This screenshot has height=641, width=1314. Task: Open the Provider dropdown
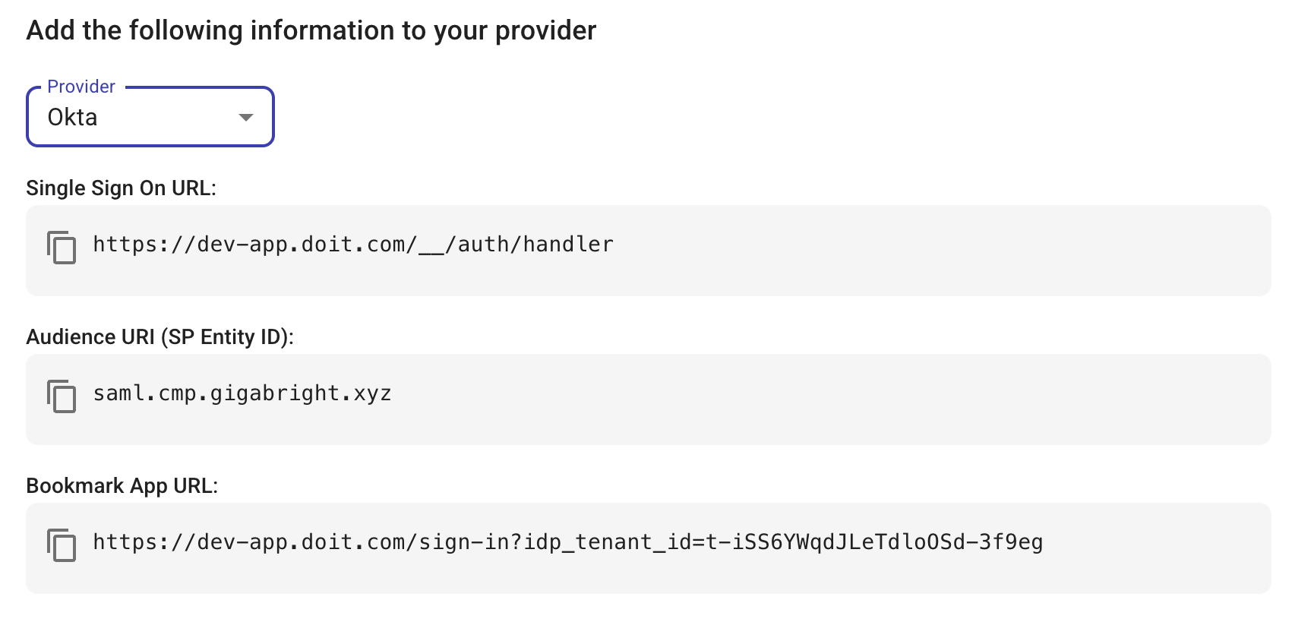click(150, 117)
